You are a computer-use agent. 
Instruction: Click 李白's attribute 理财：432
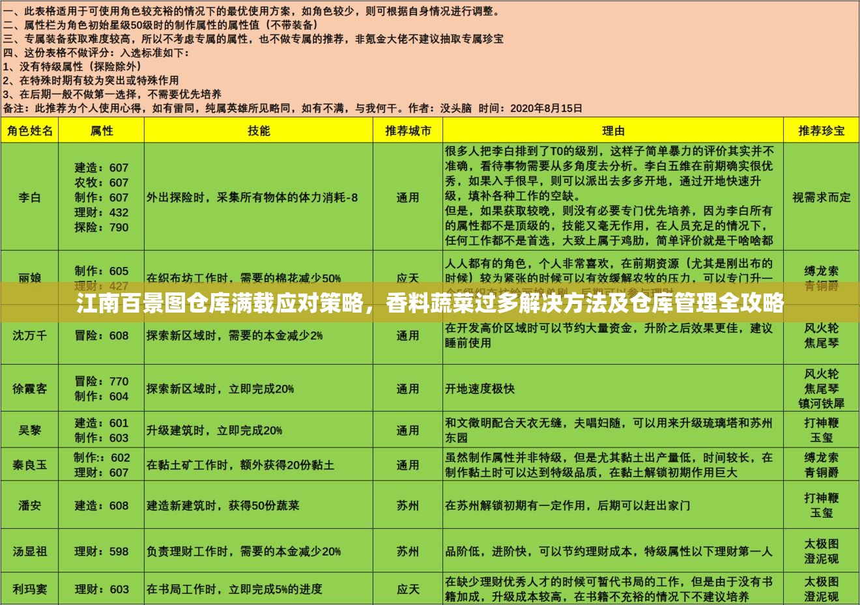pos(102,212)
